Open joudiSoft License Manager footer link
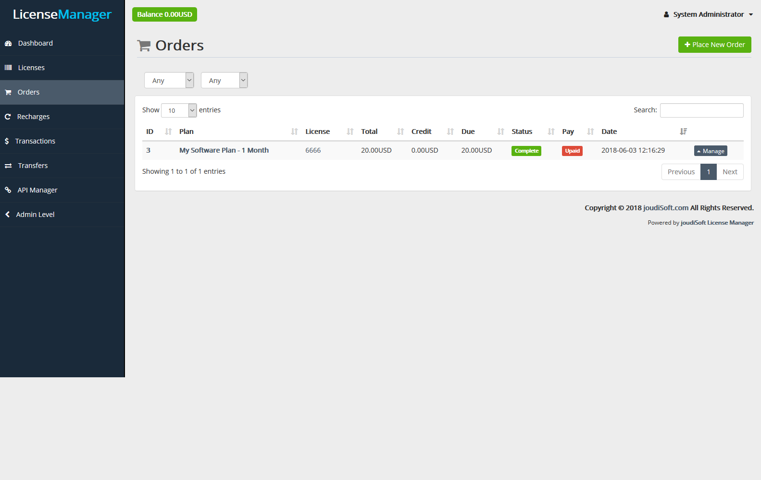761x480 pixels. click(717, 223)
